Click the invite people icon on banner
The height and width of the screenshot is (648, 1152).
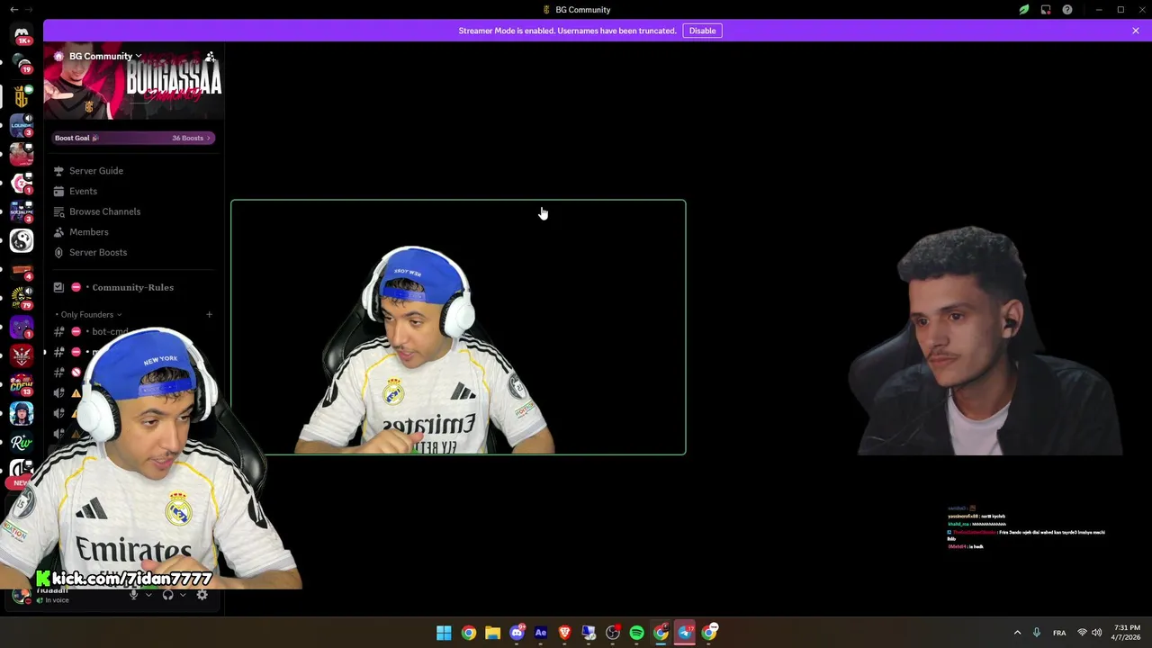point(210,56)
